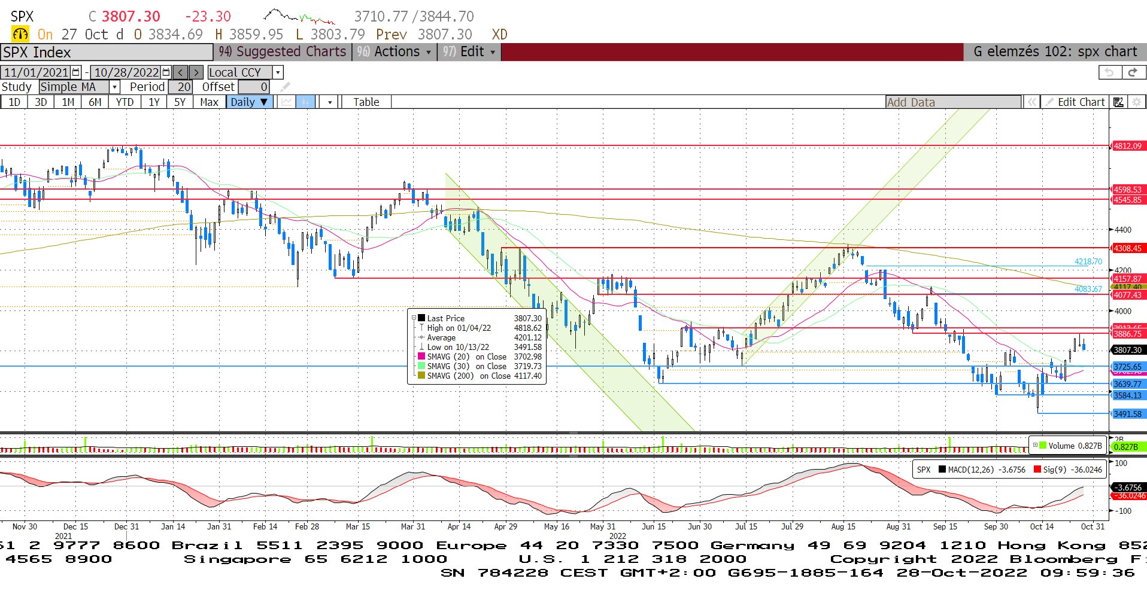Screen dimensions: 1147x606
Task: Click the Volume green legend swatch
Action: point(1043,446)
